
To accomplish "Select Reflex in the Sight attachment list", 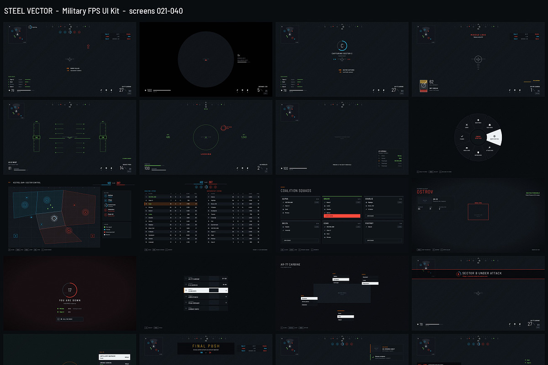I will point(341,276).
